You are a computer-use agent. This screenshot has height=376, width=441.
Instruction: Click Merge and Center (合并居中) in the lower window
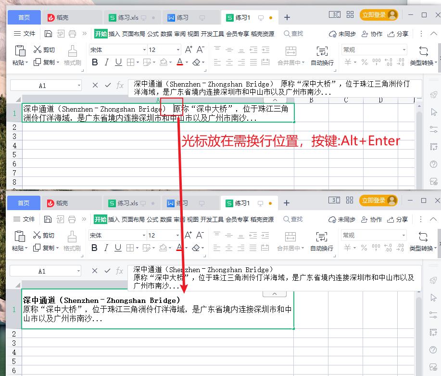(290, 241)
